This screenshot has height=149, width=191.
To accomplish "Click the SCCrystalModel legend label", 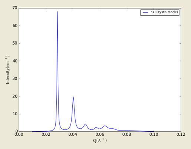I will click(x=165, y=12).
